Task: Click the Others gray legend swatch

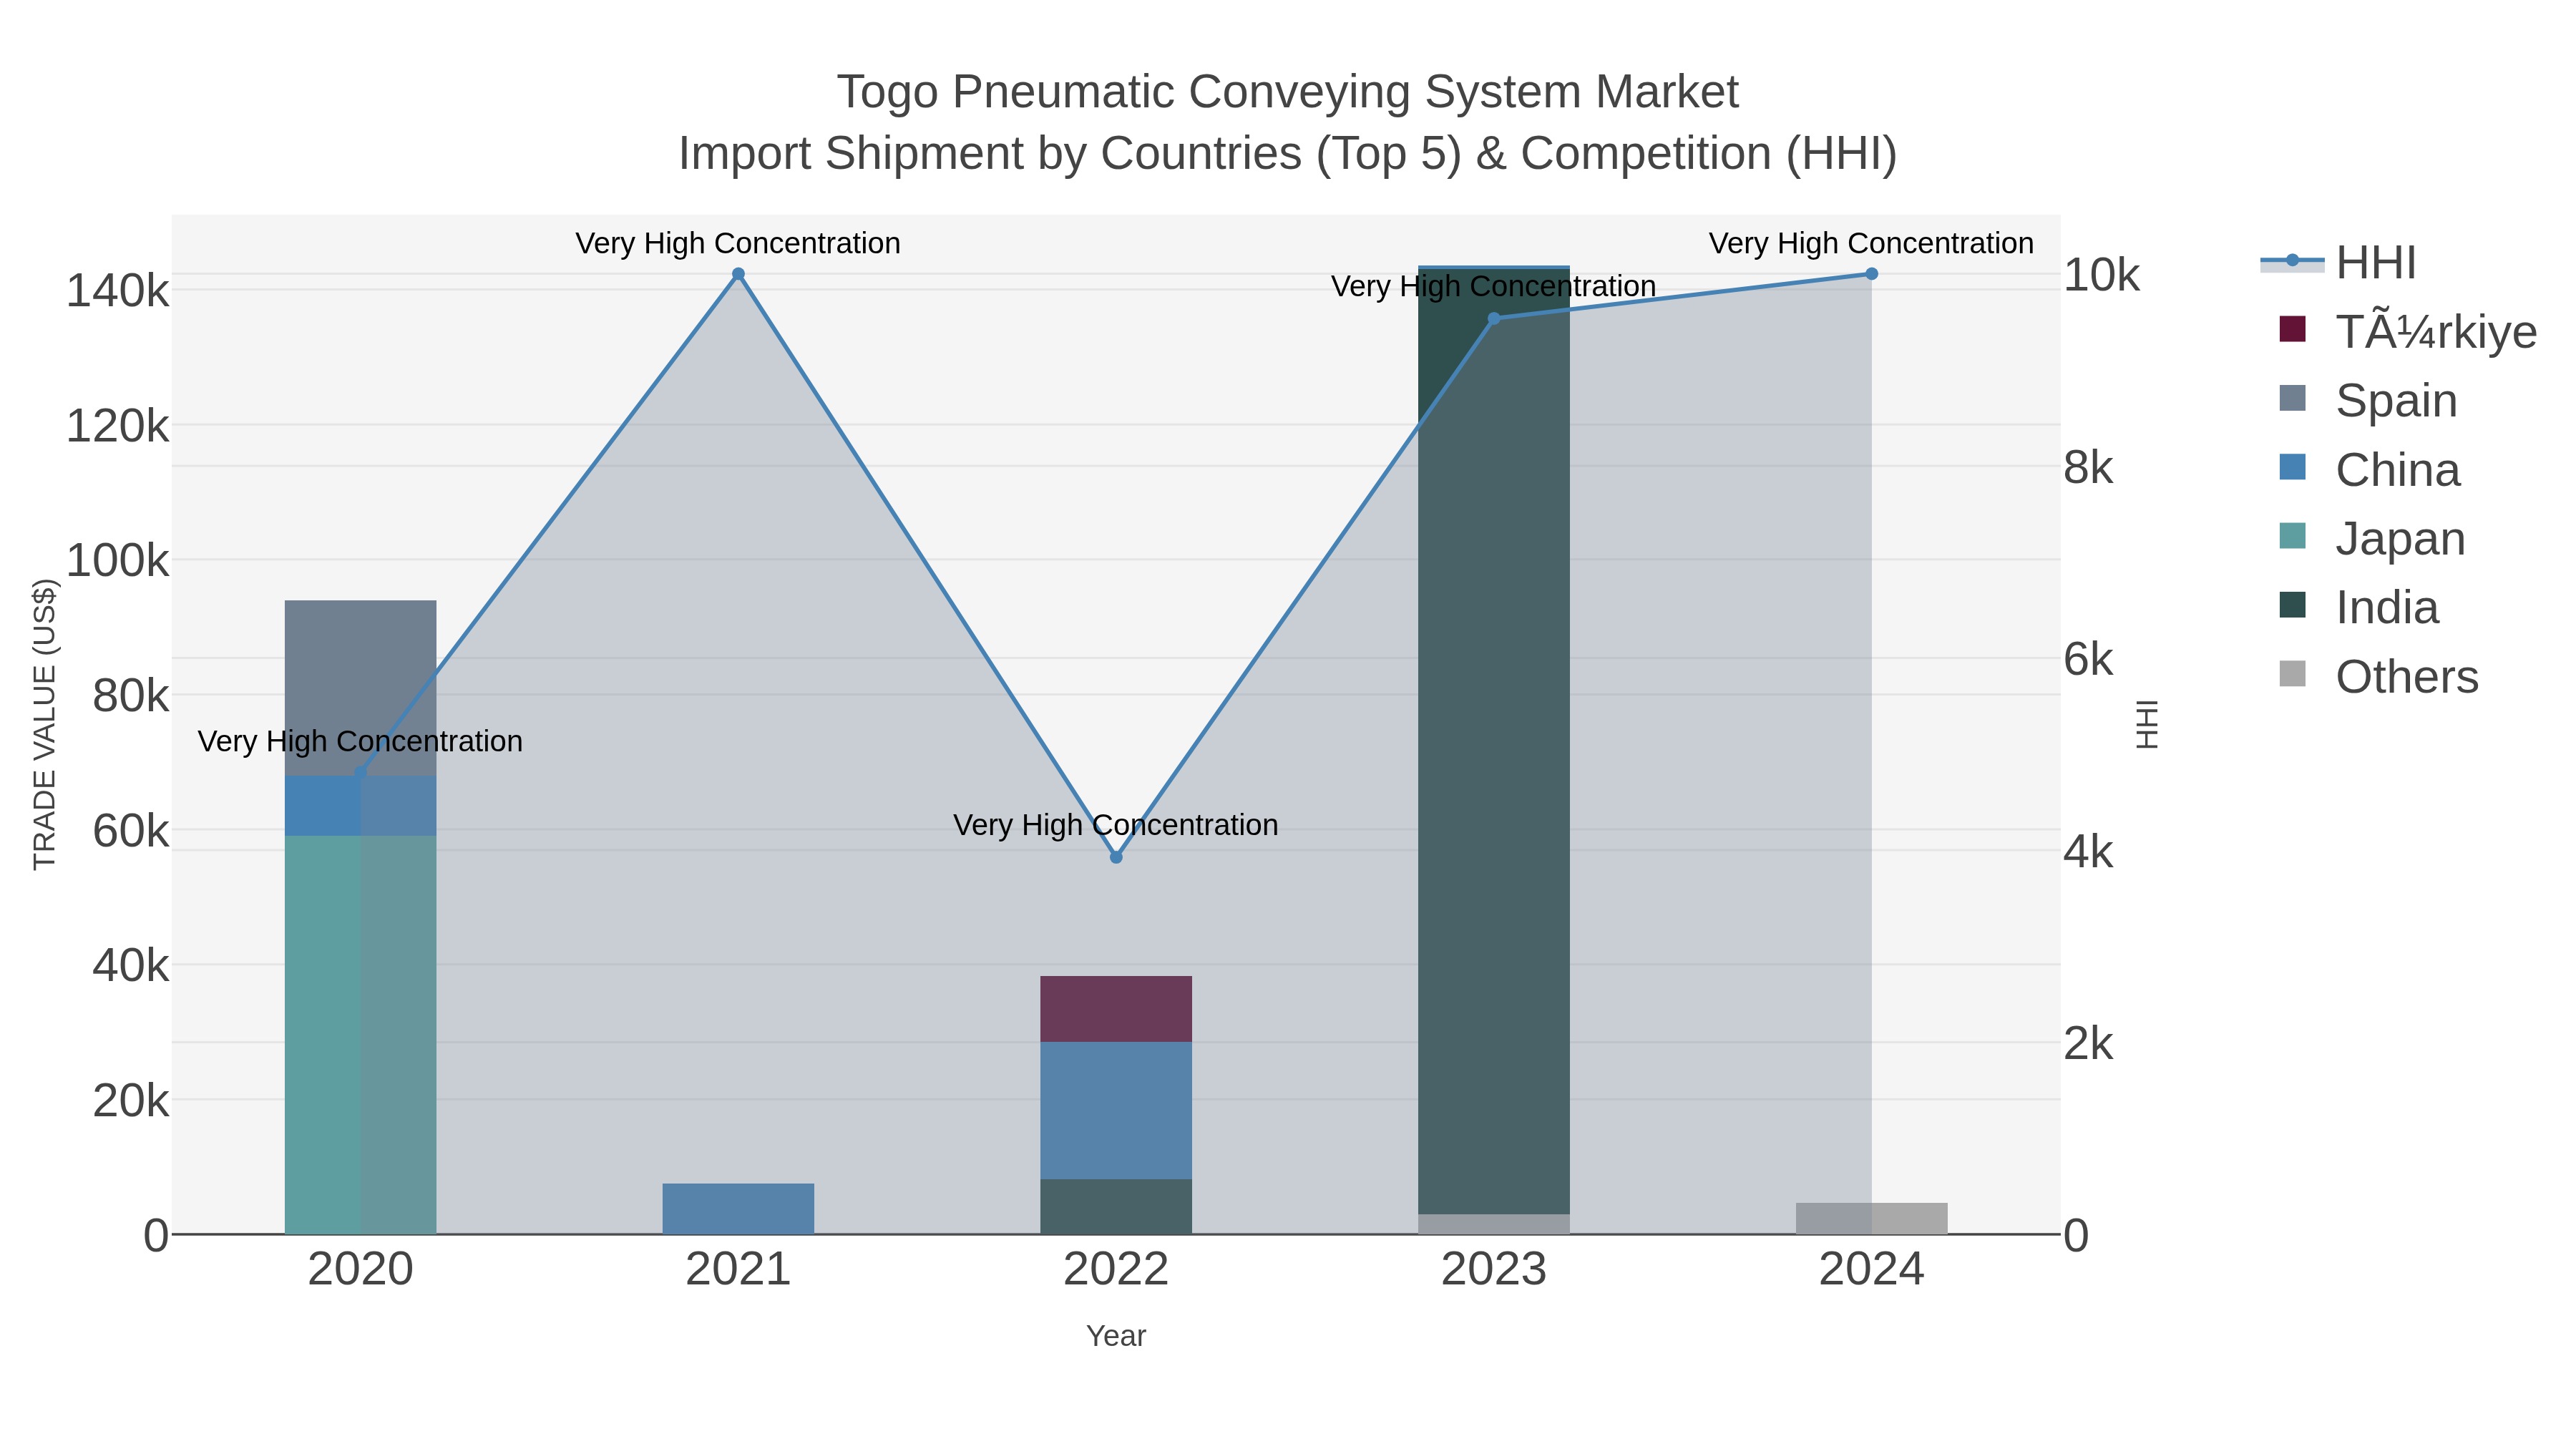Action: click(x=2292, y=674)
